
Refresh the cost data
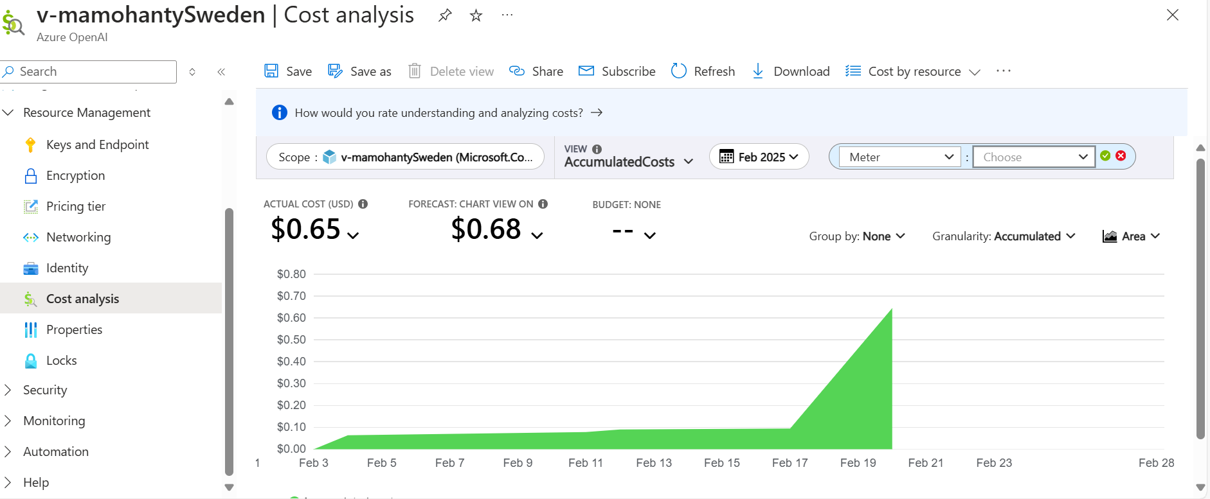(703, 71)
